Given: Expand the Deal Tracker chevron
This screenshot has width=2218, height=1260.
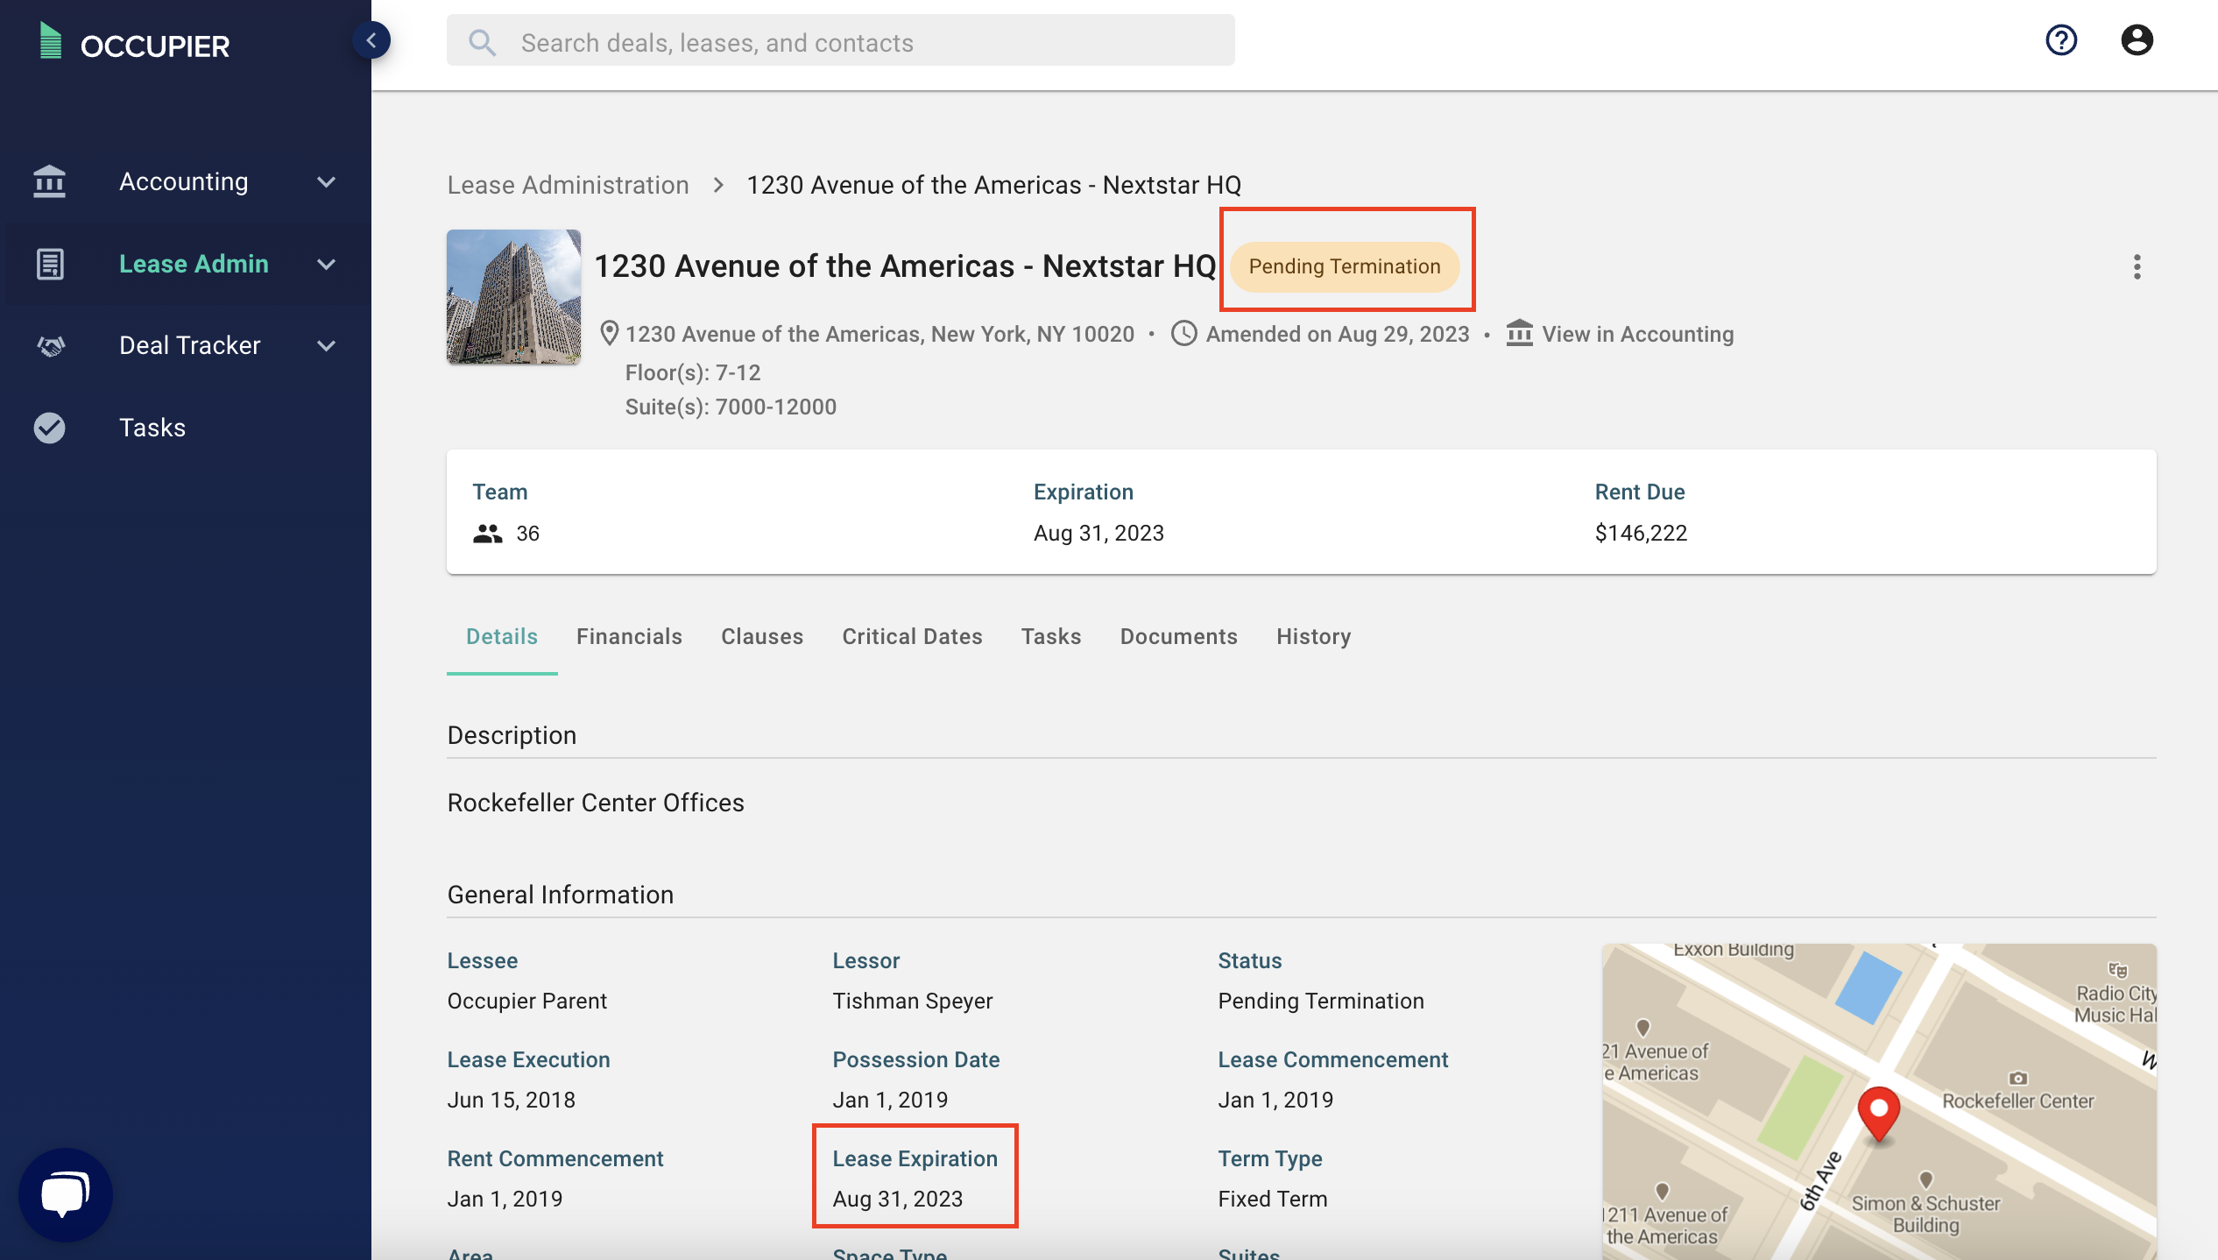Looking at the screenshot, I should pyautogui.click(x=326, y=346).
